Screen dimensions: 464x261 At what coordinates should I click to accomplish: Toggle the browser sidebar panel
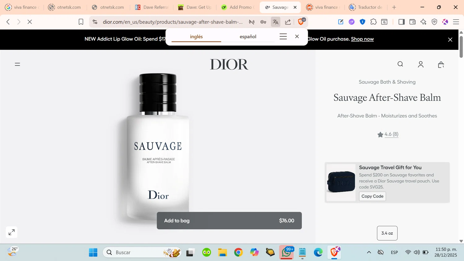(402, 22)
